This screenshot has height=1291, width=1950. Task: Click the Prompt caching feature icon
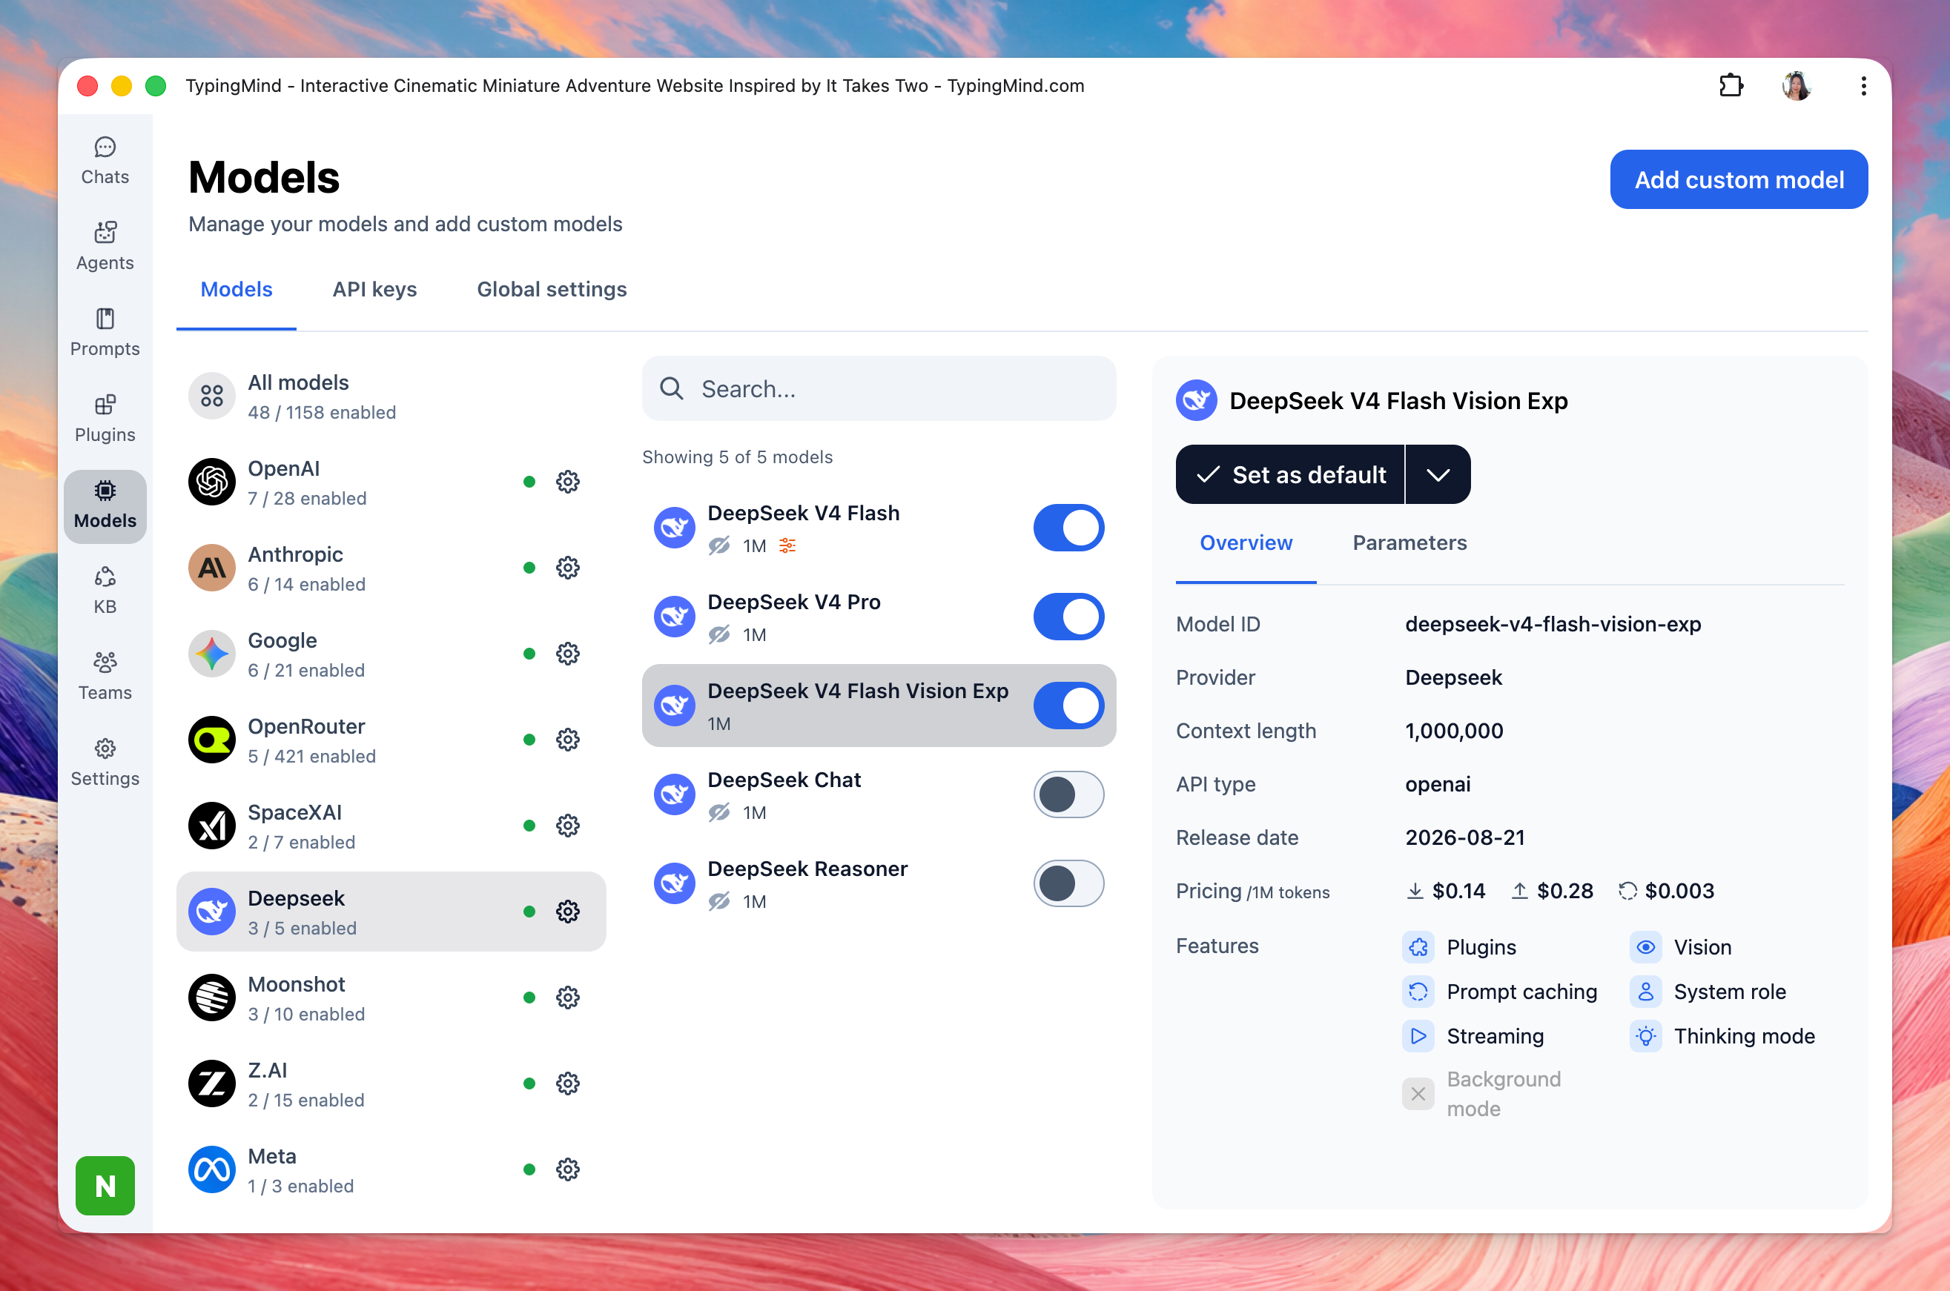(x=1418, y=992)
